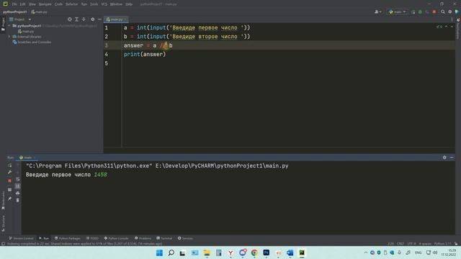The height and width of the screenshot is (259, 461).
Task: Clear console with the trash icon
Action: tap(17, 200)
